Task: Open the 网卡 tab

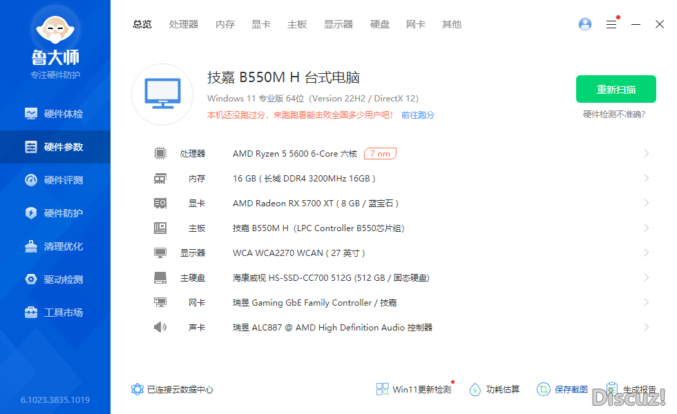Action: [415, 24]
